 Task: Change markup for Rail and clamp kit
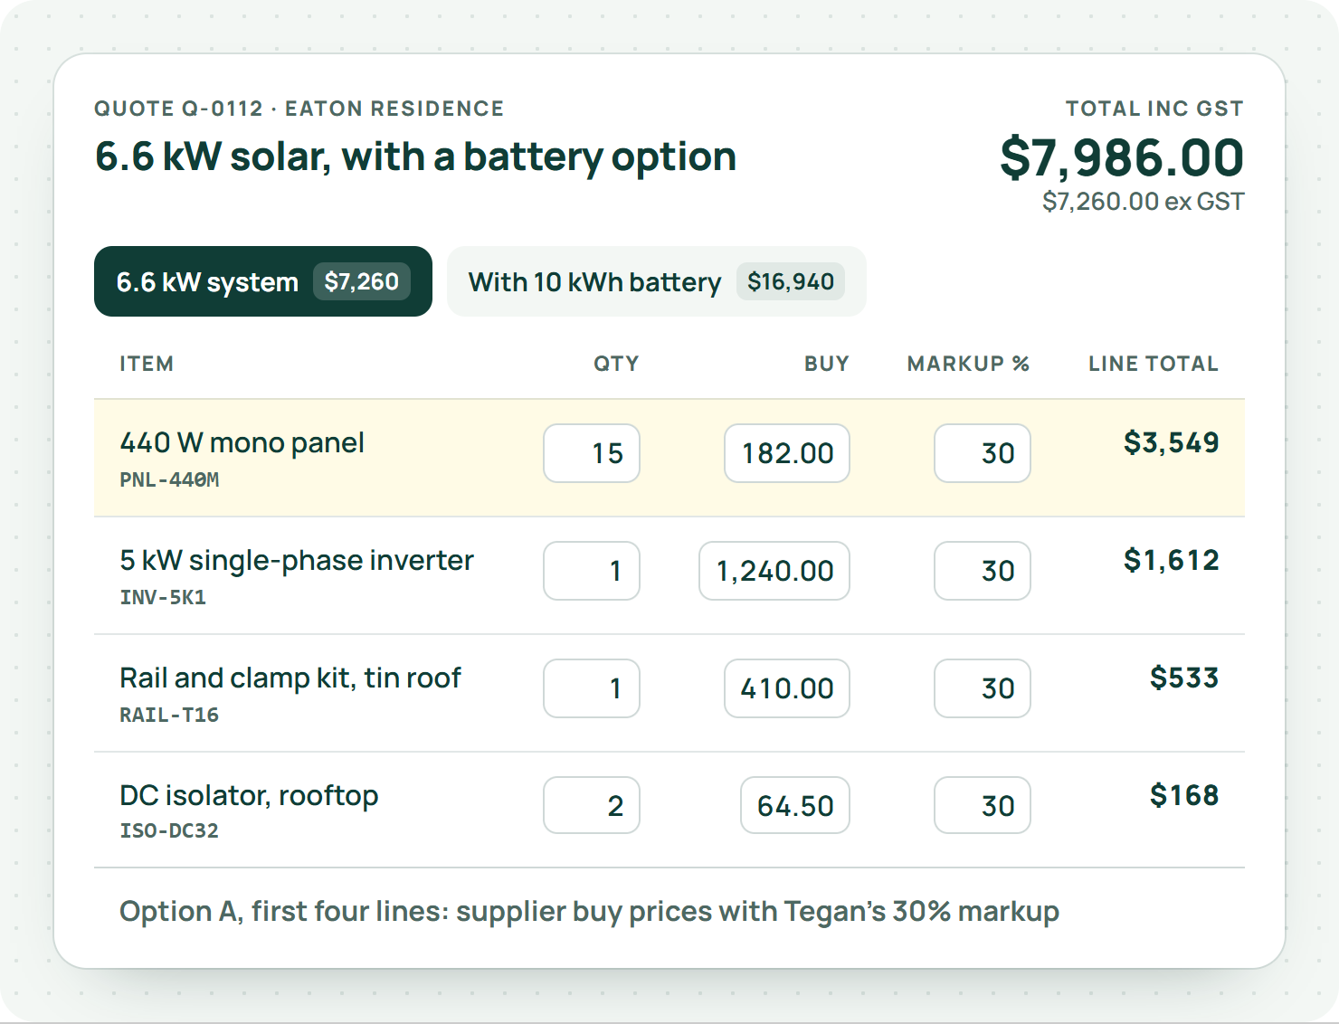[x=983, y=688]
